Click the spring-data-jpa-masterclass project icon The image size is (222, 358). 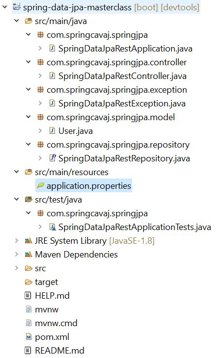tap(17, 7)
